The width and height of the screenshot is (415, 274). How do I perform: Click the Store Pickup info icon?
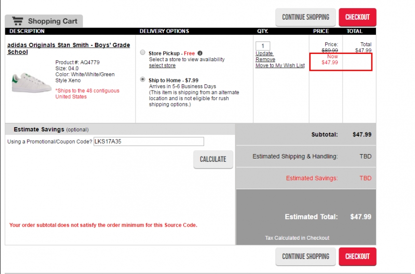tap(200, 53)
